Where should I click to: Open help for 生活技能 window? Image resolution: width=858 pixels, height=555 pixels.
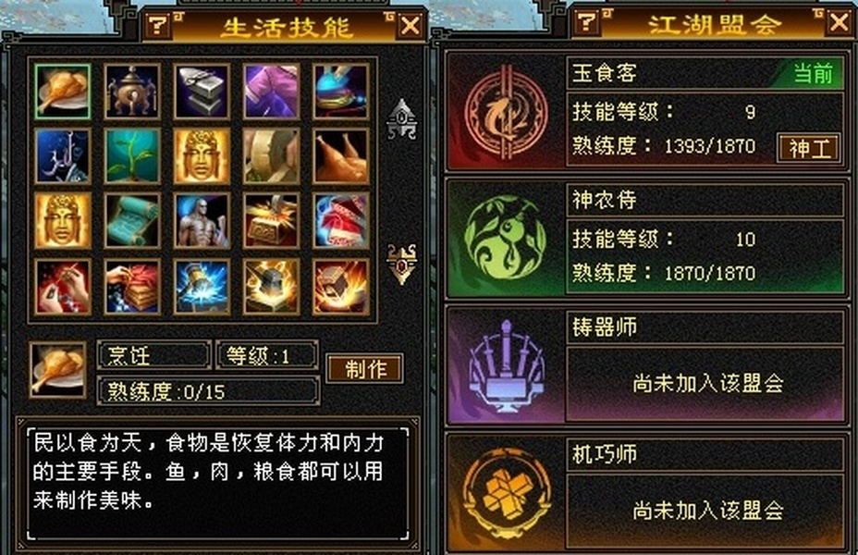pos(158,24)
